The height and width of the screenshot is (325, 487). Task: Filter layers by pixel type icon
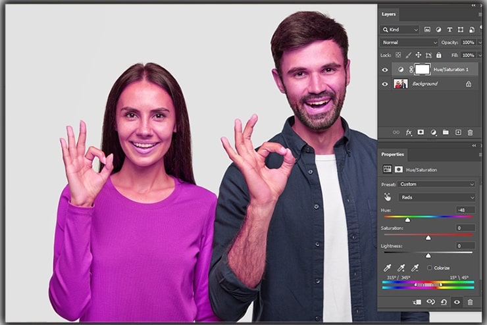(x=427, y=30)
